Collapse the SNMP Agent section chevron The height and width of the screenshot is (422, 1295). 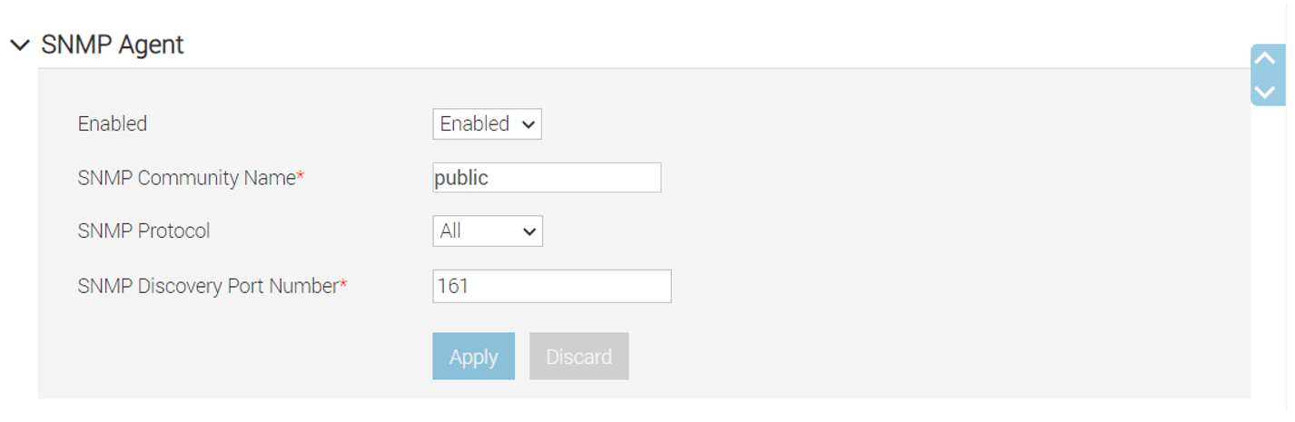click(19, 45)
